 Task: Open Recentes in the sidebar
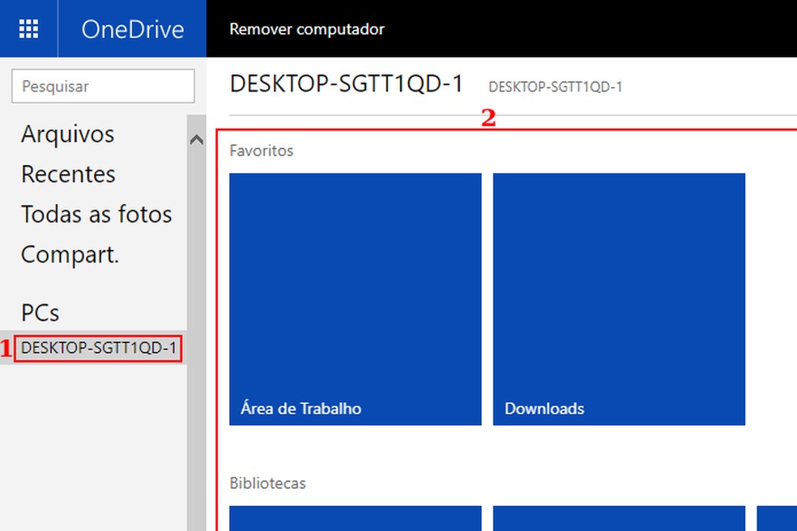tap(67, 174)
